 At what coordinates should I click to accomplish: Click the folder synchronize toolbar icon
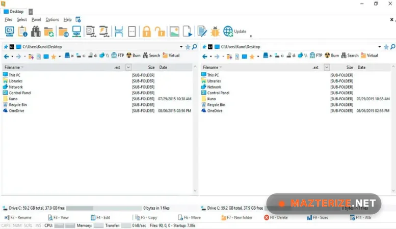(49, 32)
